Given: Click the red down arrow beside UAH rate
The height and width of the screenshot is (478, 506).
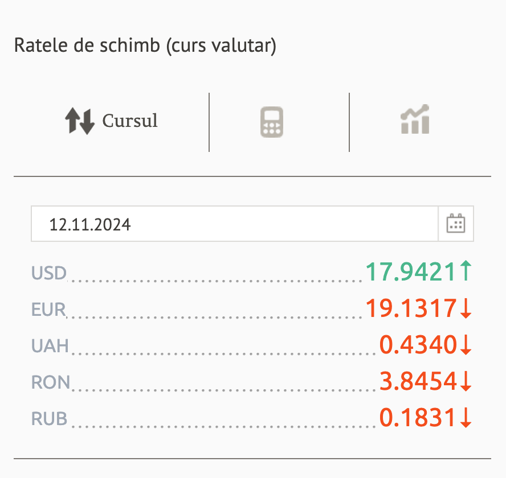Looking at the screenshot, I should click(466, 345).
